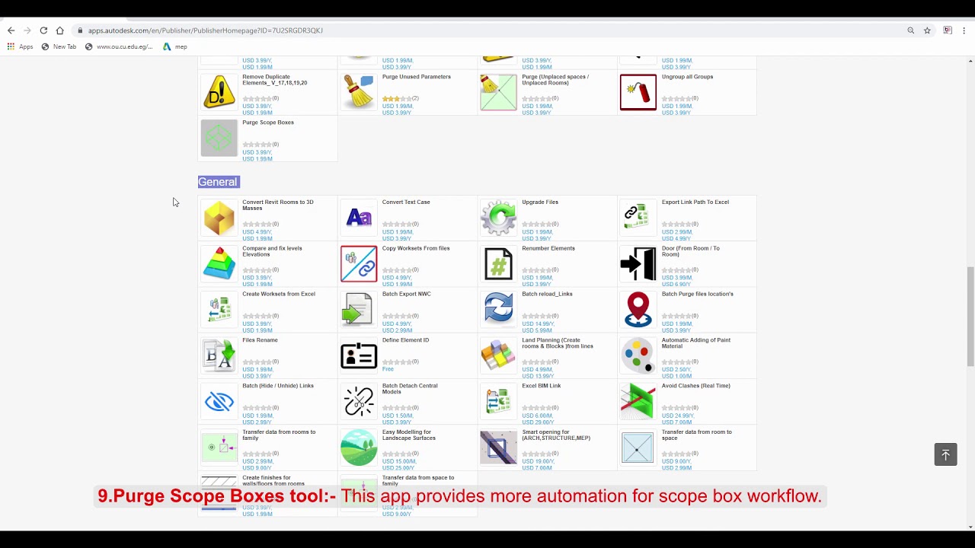The height and width of the screenshot is (548, 975).
Task: Click the Compare and fix levels Elevations pyramid icon
Action: coord(219,263)
